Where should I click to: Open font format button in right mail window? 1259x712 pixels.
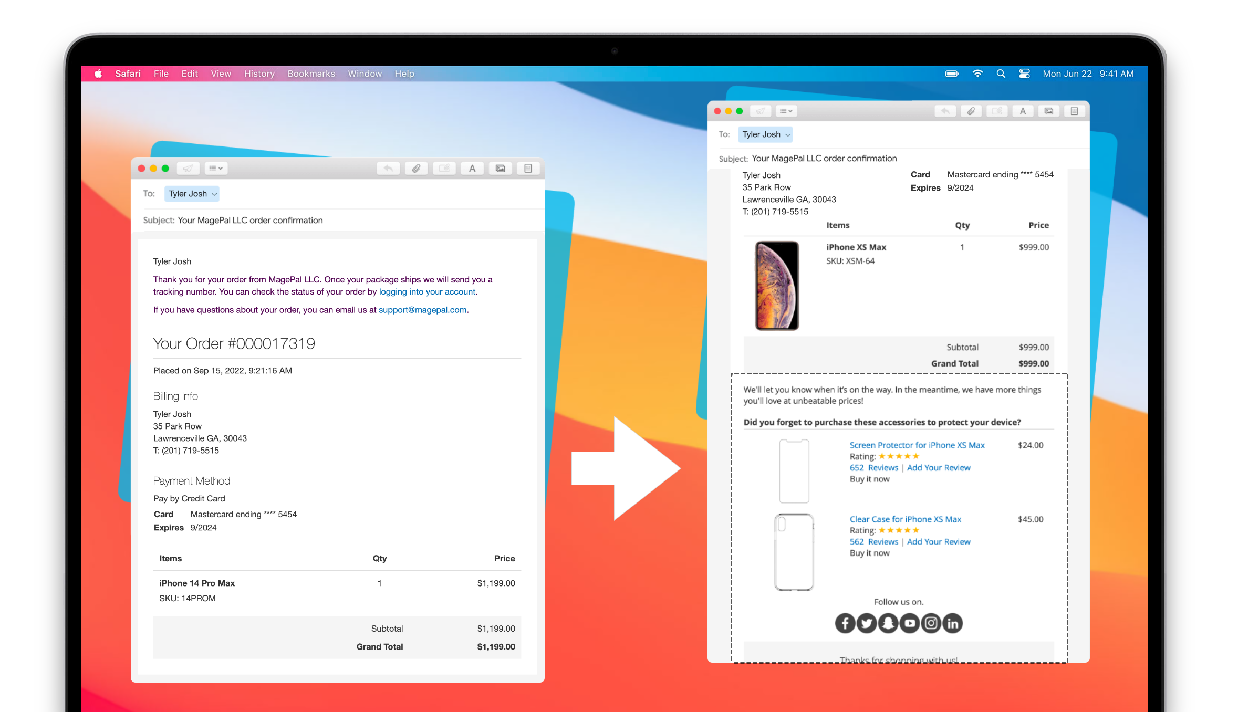[x=1023, y=111]
